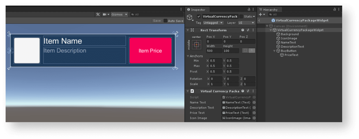
Task: Open the scene camera settings icon
Action: click(x=105, y=15)
